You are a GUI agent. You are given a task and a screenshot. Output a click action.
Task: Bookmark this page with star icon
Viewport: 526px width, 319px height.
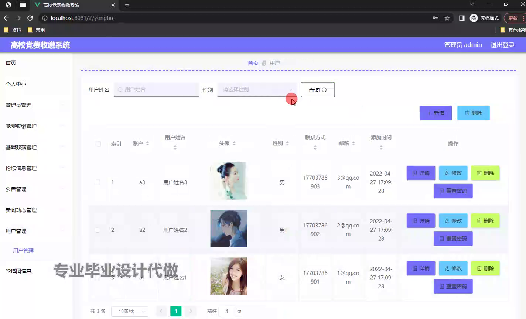[447, 18]
